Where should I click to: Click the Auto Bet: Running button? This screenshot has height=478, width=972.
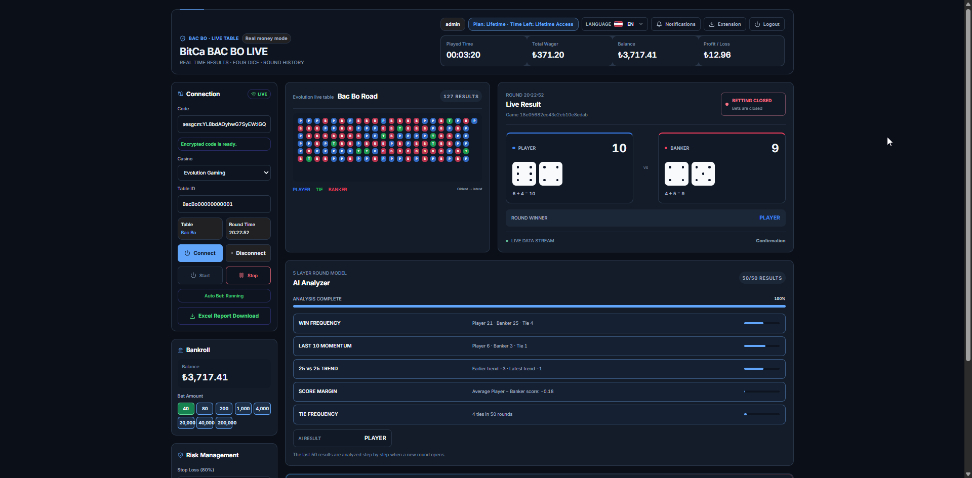224,296
